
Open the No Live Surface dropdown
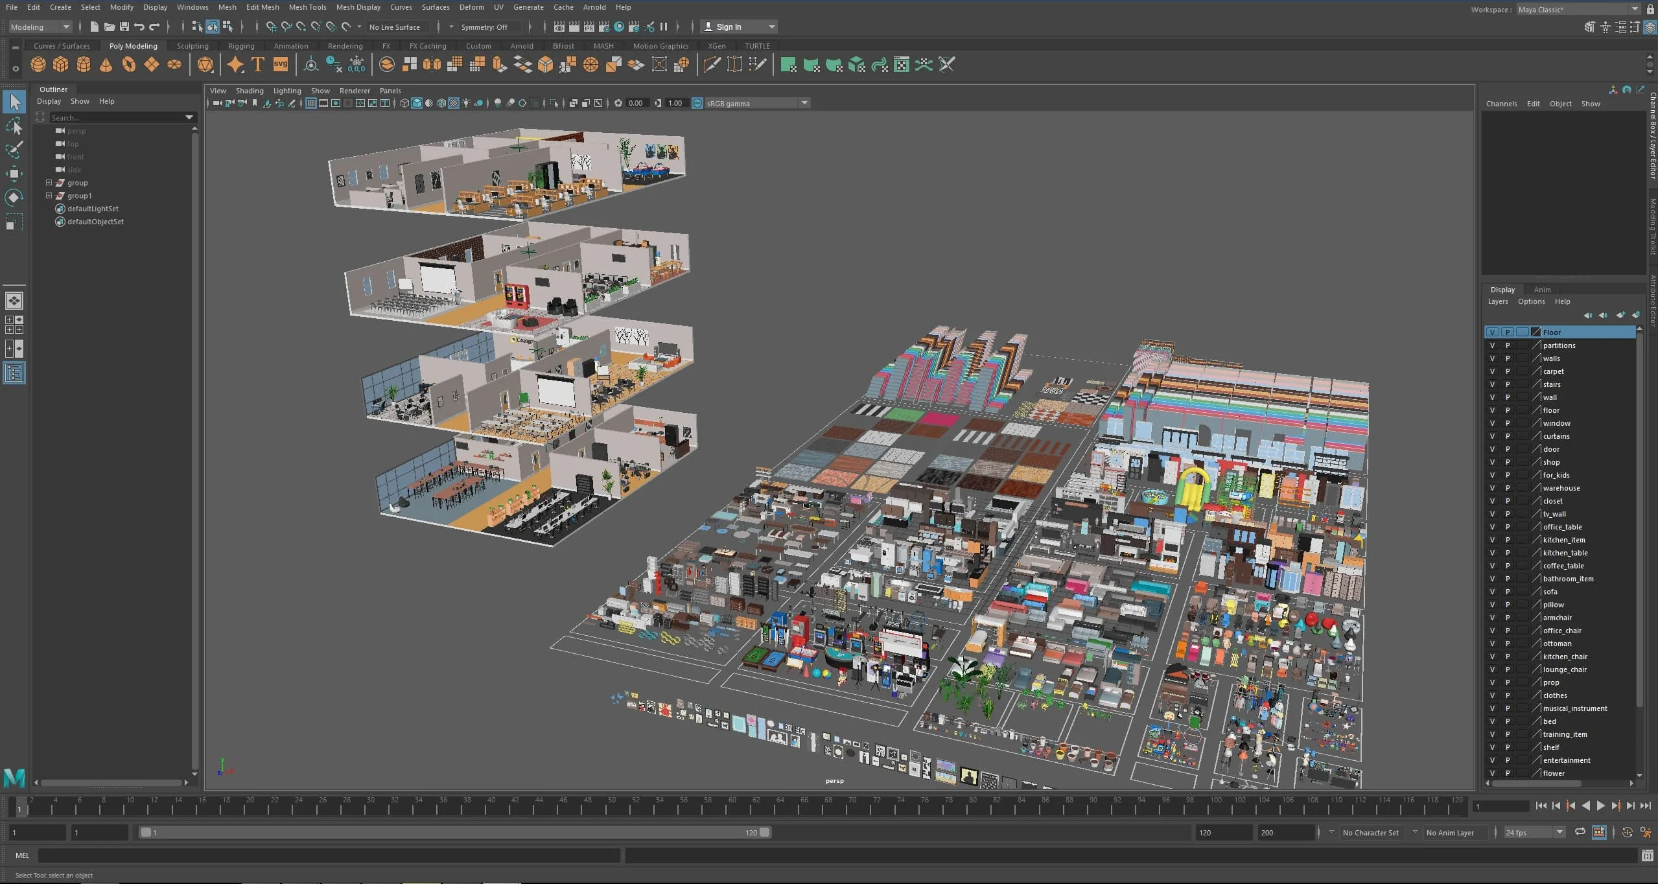click(x=397, y=27)
